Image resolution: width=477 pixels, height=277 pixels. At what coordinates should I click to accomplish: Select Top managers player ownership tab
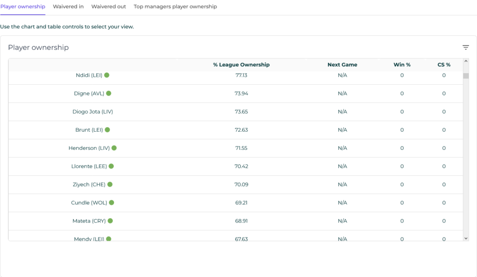175,7
